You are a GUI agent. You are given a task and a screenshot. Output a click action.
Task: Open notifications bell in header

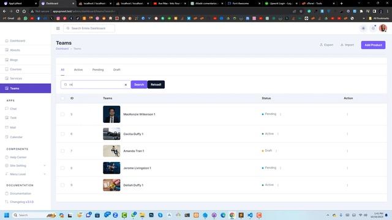click(373, 28)
